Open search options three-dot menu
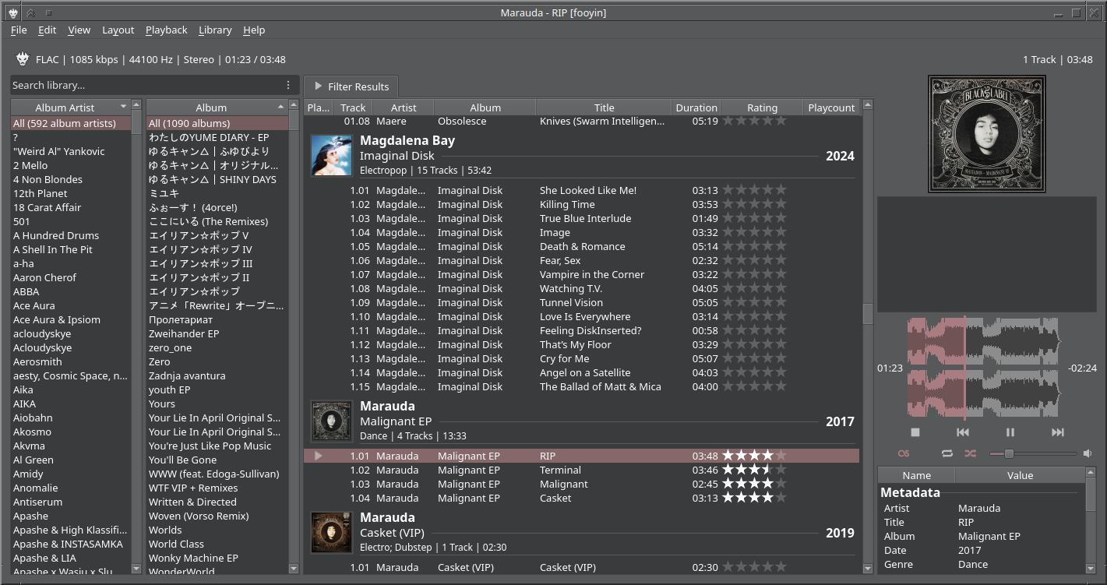 pos(287,85)
